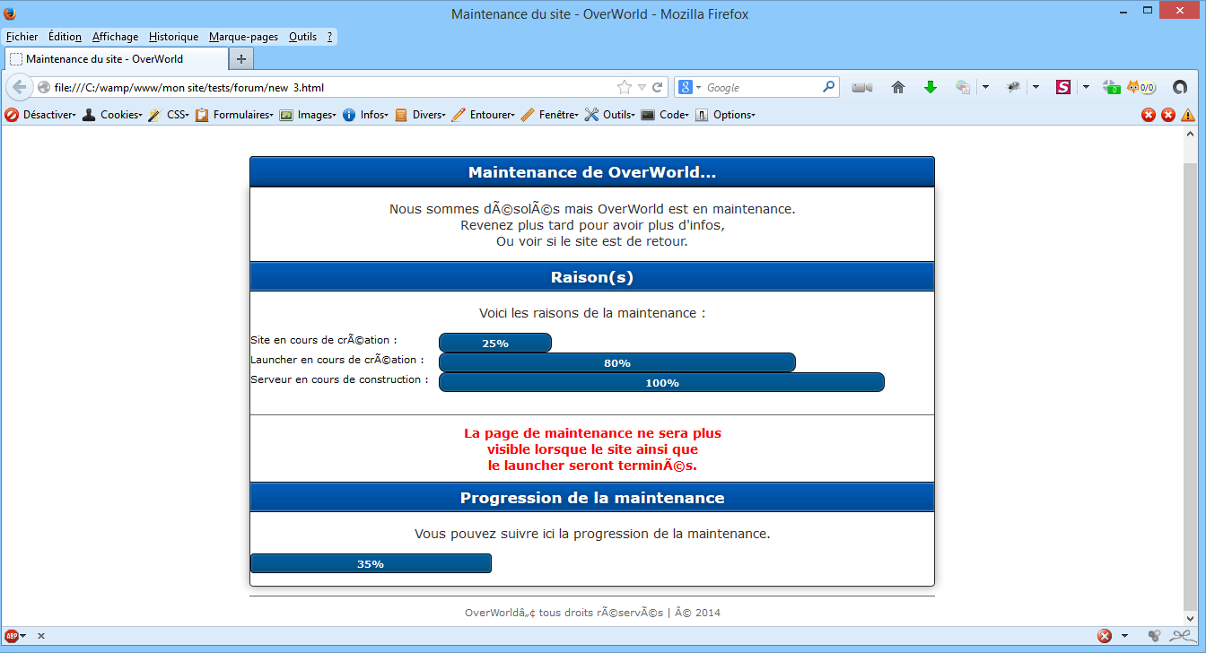Open Downloads with the green arrow

[931, 87]
